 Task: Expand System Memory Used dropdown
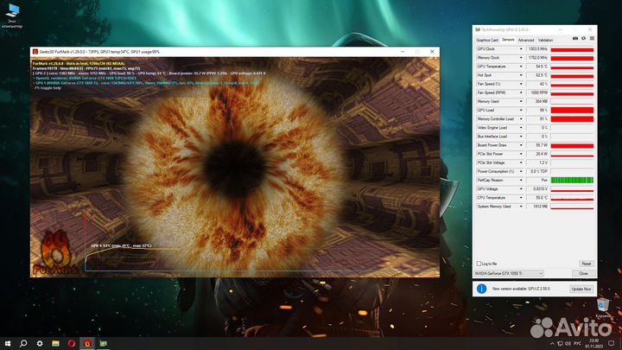coord(521,207)
